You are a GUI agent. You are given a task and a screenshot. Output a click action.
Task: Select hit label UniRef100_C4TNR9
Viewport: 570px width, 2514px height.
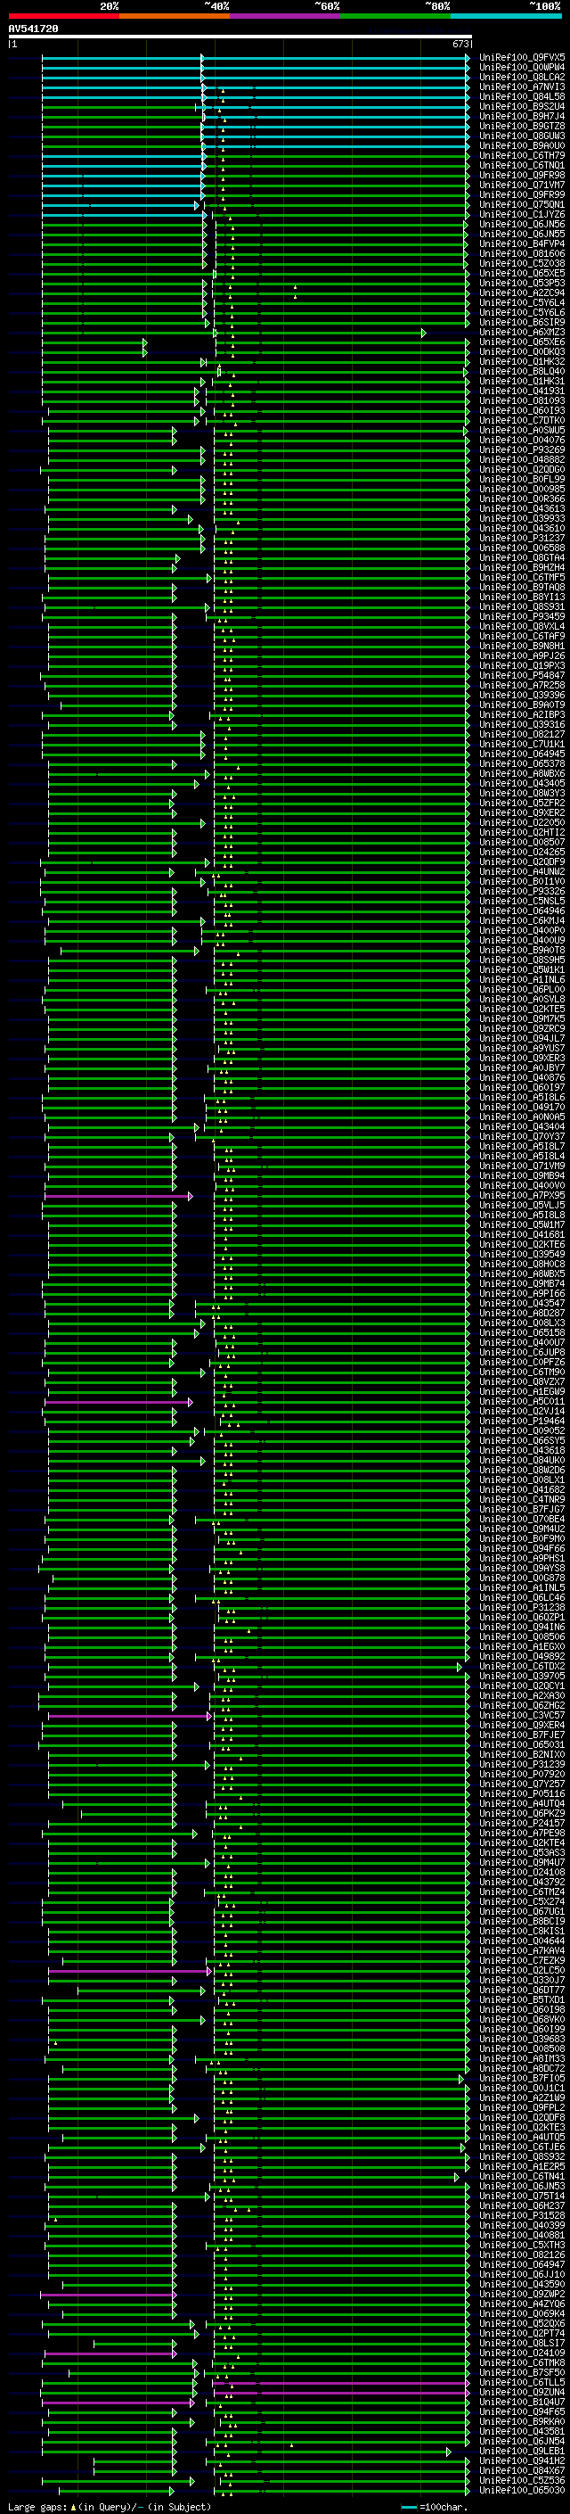[522, 1499]
